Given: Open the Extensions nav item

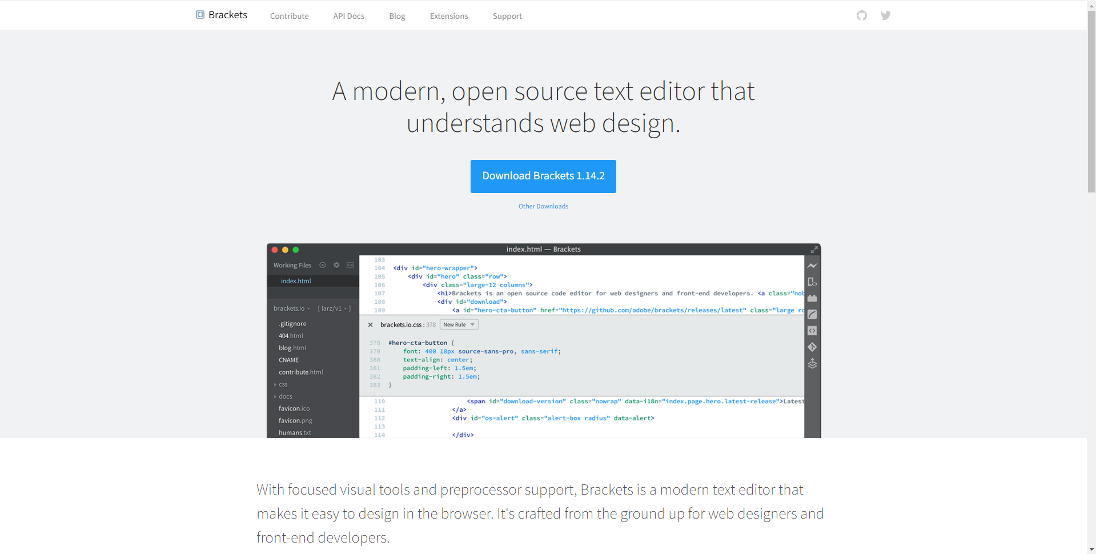Looking at the screenshot, I should (x=449, y=16).
